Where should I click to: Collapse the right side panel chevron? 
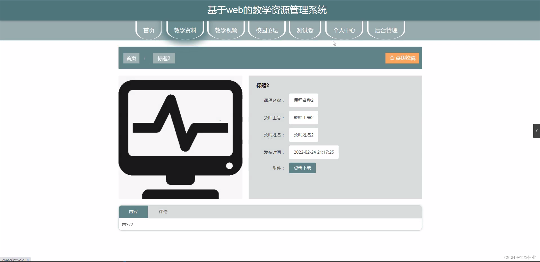[537, 131]
